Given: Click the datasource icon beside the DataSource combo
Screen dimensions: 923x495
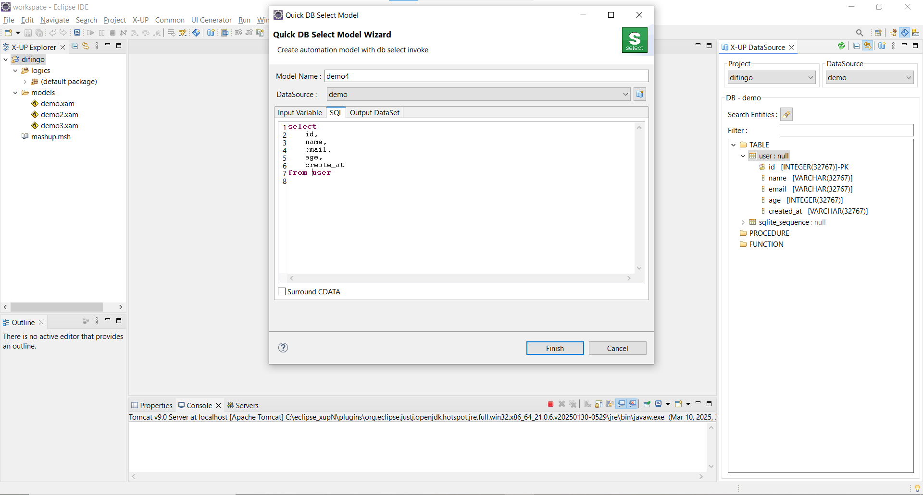Looking at the screenshot, I should click(639, 94).
